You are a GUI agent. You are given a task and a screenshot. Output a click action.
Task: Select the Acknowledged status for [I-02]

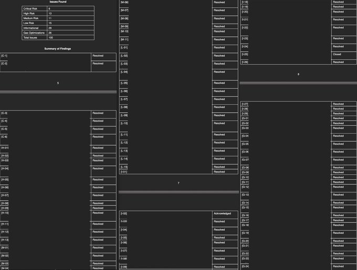(222, 213)
